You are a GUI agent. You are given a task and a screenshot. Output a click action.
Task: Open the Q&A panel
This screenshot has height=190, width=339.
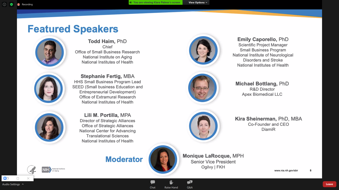coord(190,184)
